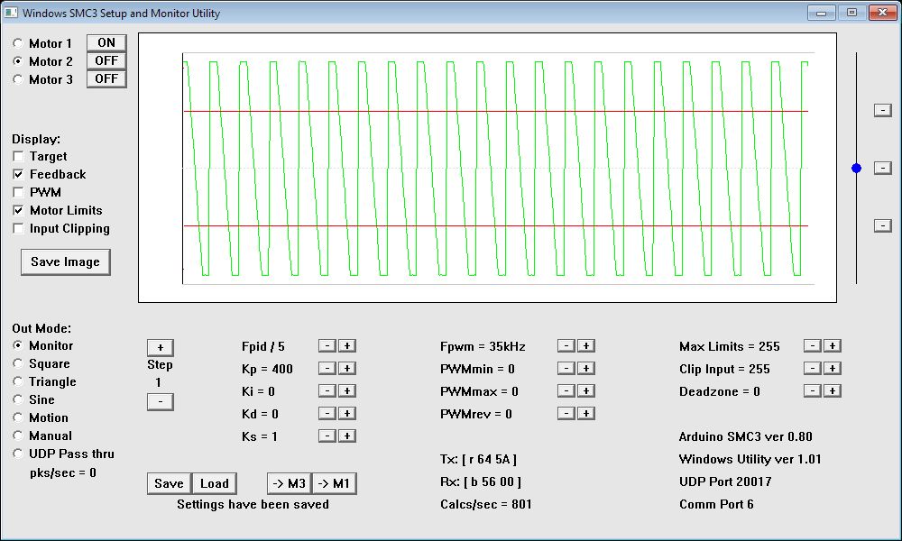This screenshot has width=902, height=541.
Task: Toggle Motor 1 ON button
Action: (x=106, y=43)
